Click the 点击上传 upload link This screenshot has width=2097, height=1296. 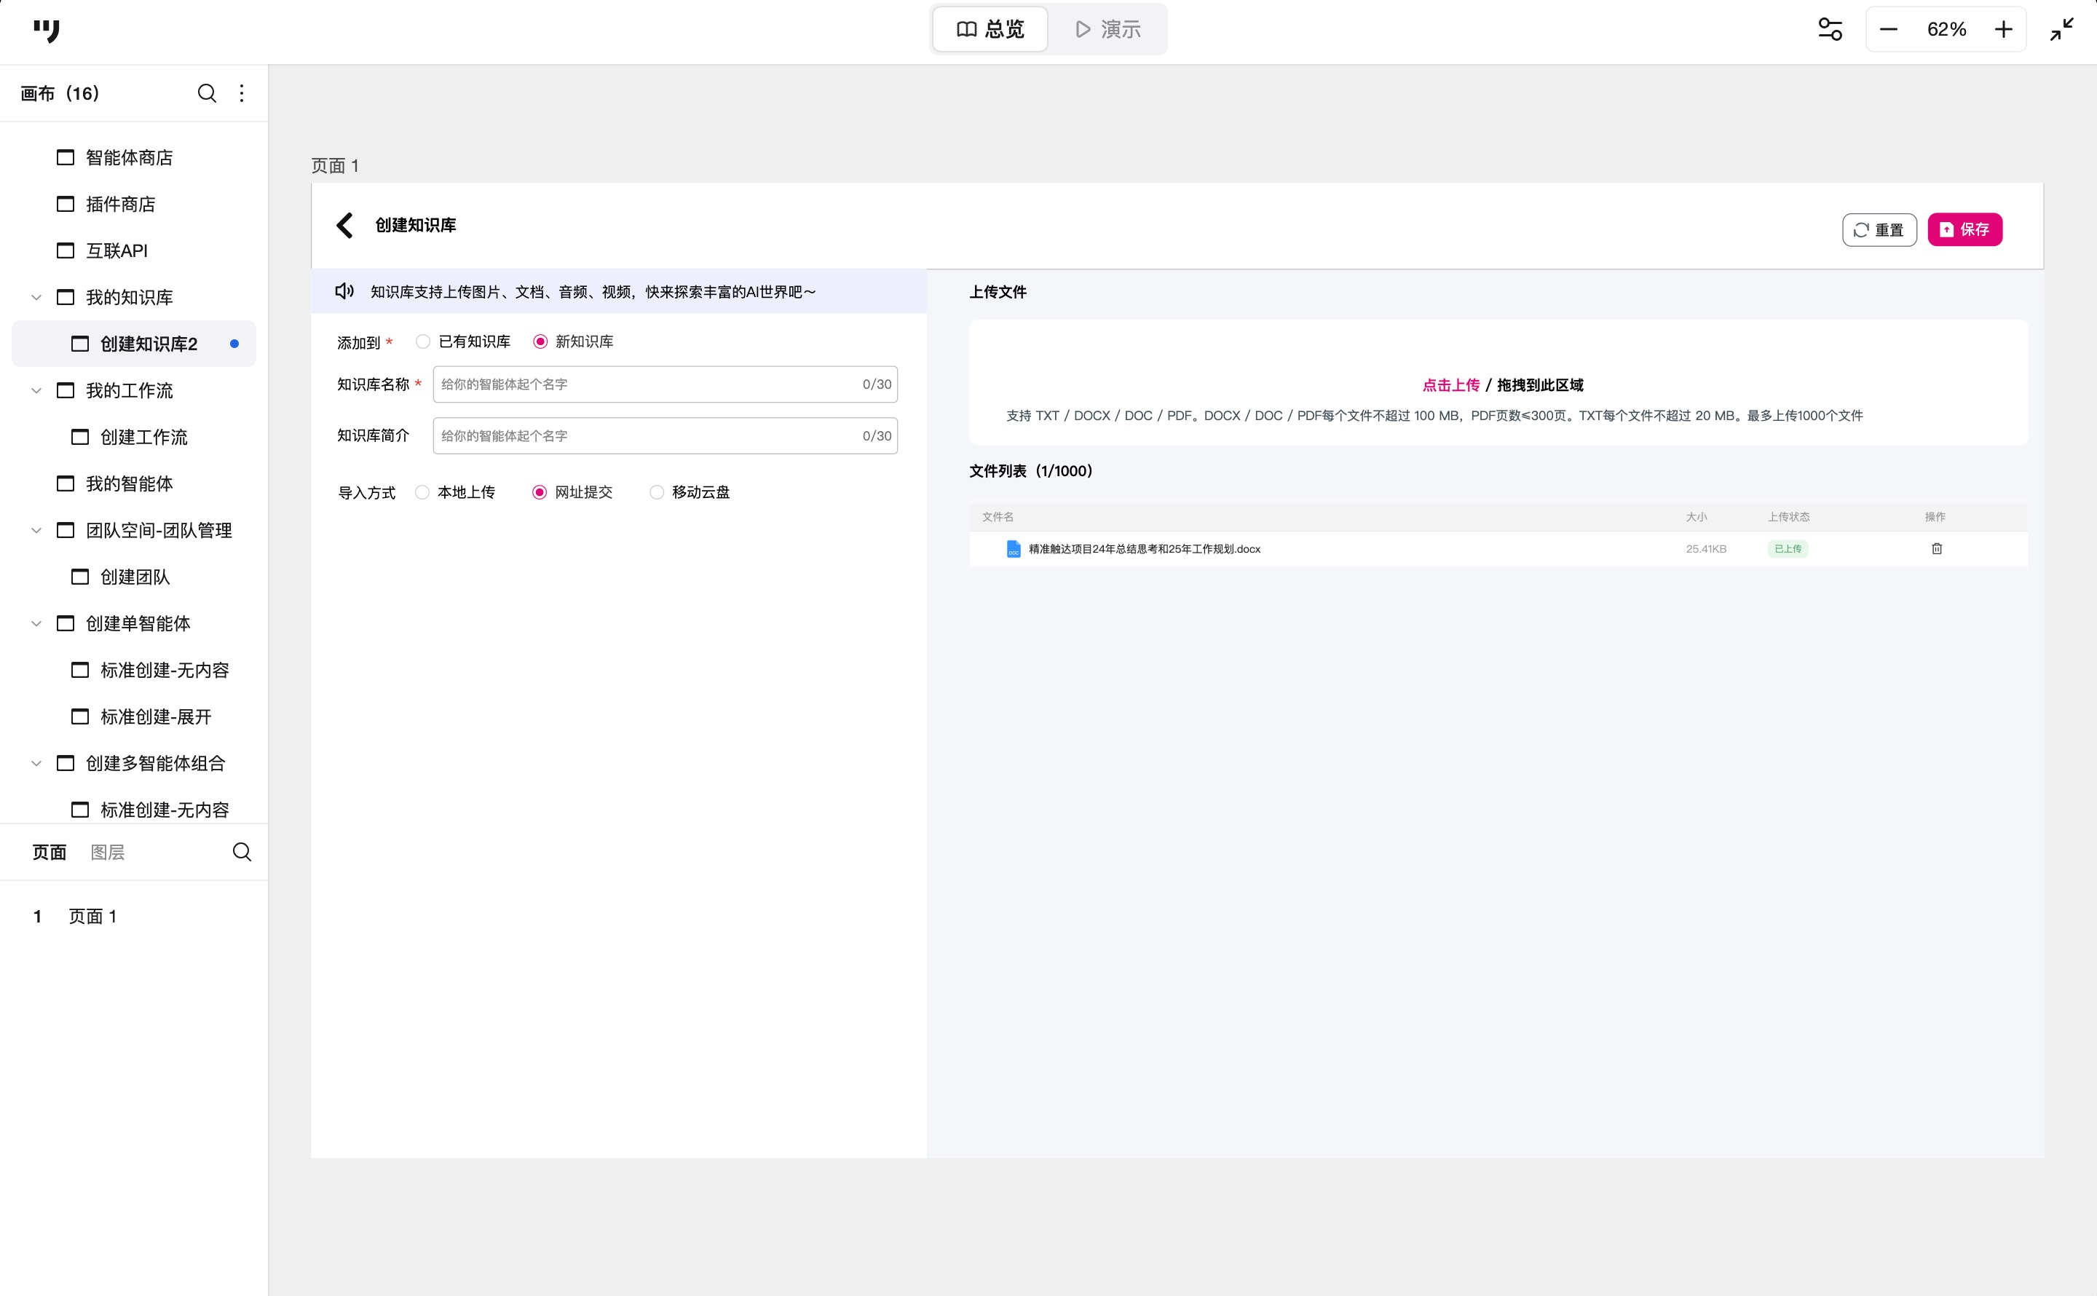[x=1450, y=385]
